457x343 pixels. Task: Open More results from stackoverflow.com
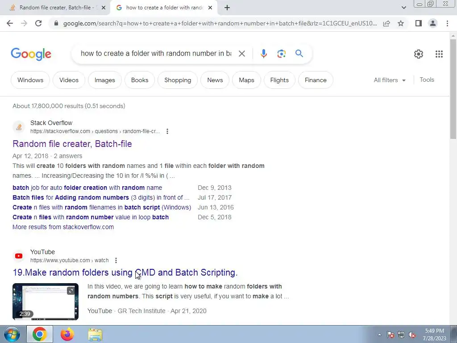click(63, 227)
